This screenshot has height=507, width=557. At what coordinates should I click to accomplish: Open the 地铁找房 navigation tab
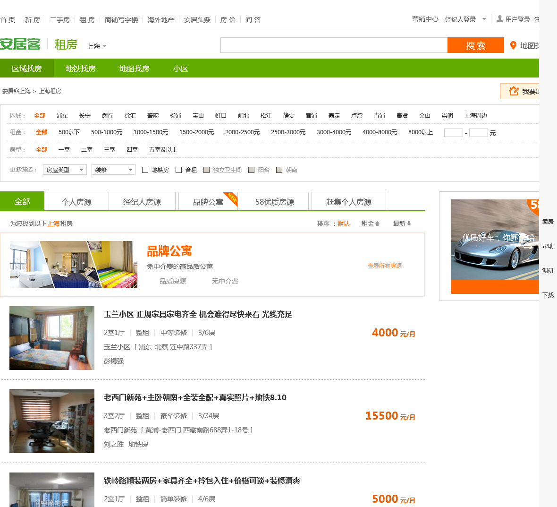point(81,68)
